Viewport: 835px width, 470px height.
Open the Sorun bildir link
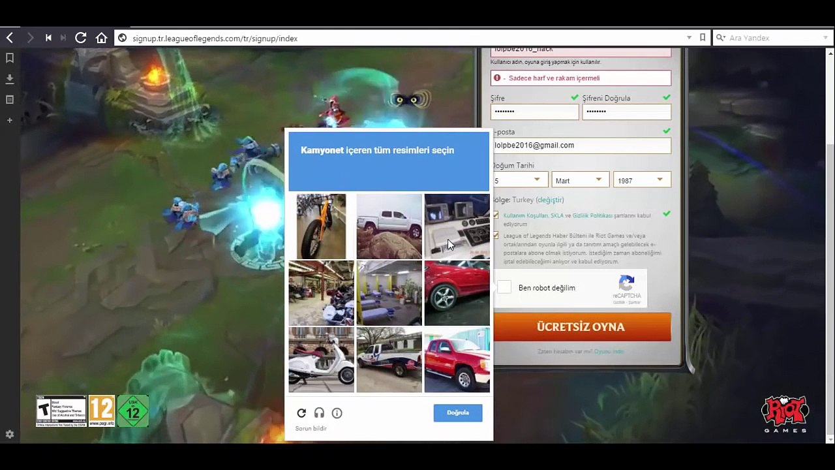pos(311,428)
